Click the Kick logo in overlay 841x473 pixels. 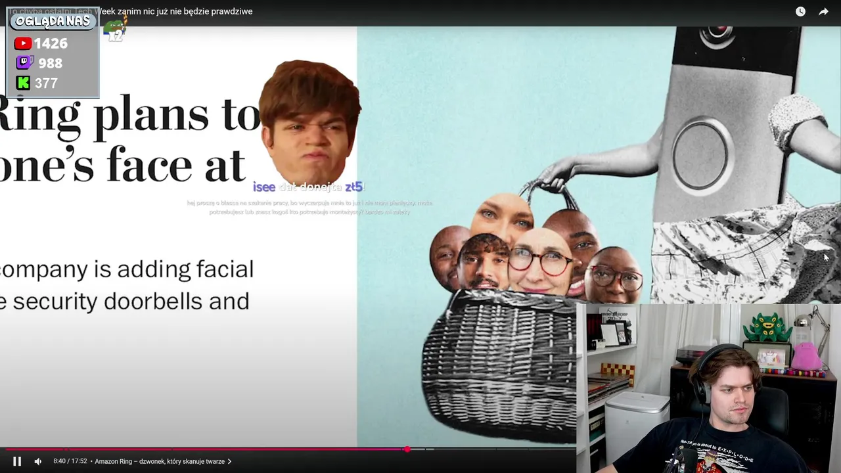23,83
